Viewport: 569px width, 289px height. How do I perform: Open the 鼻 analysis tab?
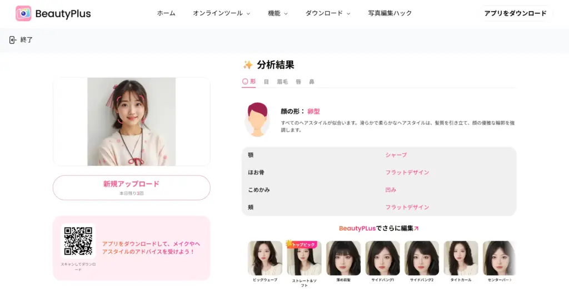[x=312, y=82]
